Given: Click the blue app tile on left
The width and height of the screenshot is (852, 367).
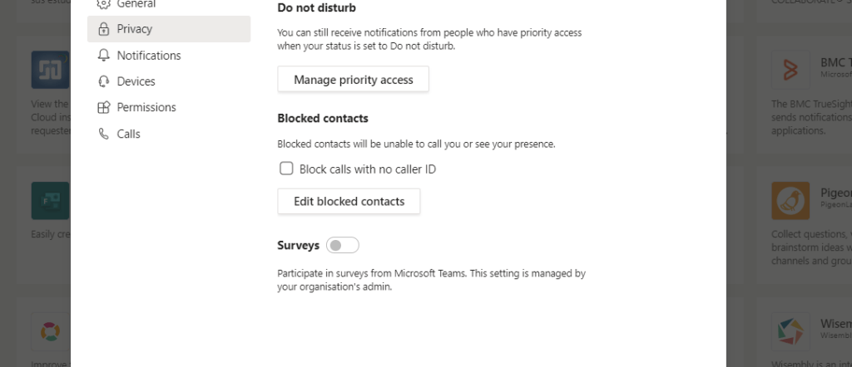Looking at the screenshot, I should pyautogui.click(x=50, y=70).
